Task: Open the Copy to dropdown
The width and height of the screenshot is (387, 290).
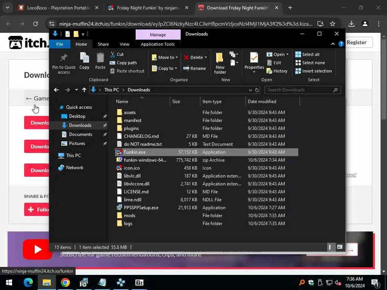Action: [164, 68]
